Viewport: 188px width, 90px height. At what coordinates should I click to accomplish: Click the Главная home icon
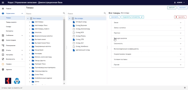click(3, 8)
